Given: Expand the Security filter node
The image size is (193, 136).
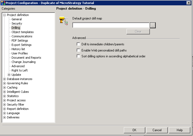Looking at the screenshot, I should pos(5,105).
